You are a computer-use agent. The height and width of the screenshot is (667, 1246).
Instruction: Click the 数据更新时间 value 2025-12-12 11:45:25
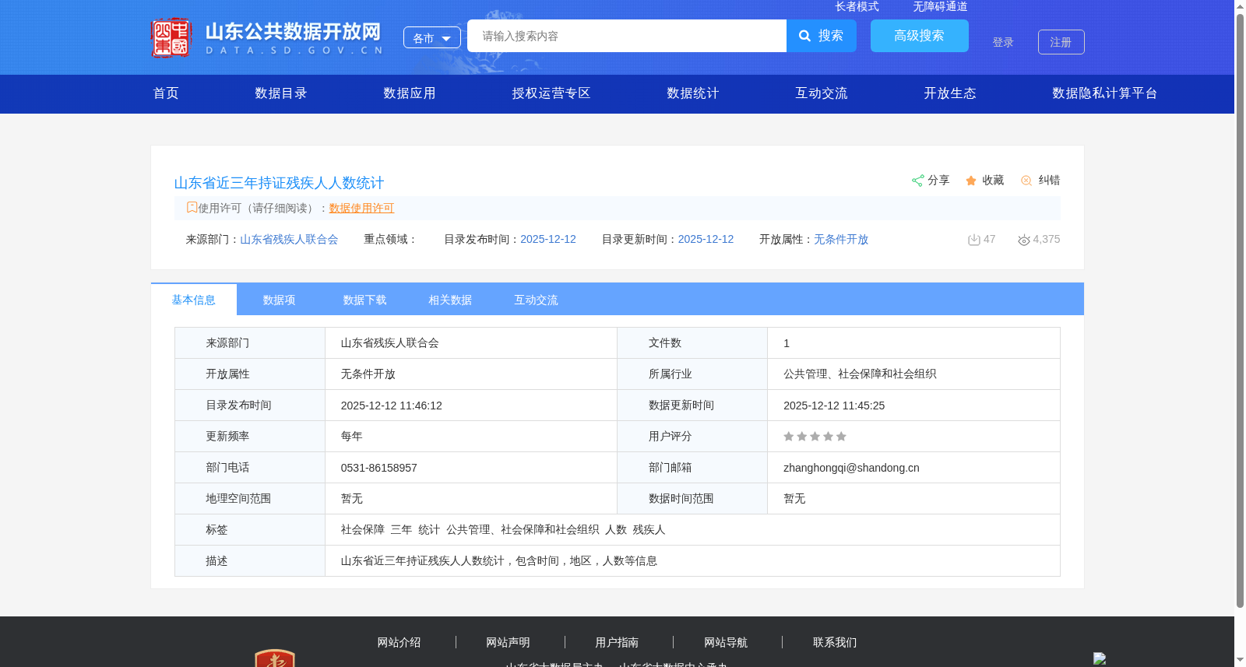[834, 405]
